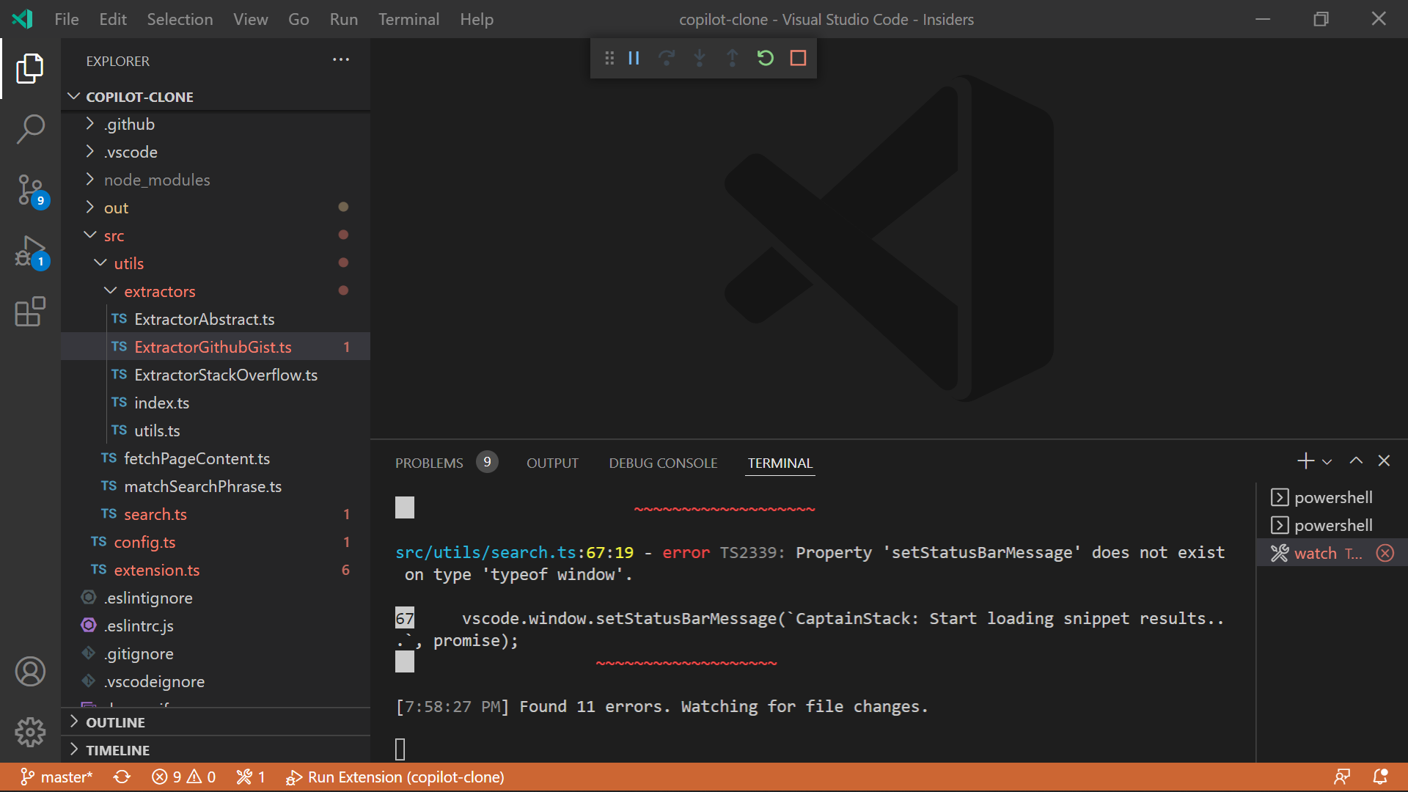Stop debugging with the red square

click(x=798, y=58)
